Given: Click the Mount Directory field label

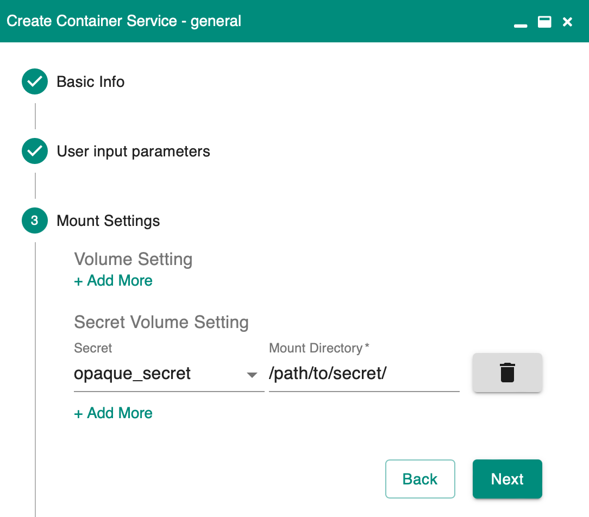Looking at the screenshot, I should 319,348.
